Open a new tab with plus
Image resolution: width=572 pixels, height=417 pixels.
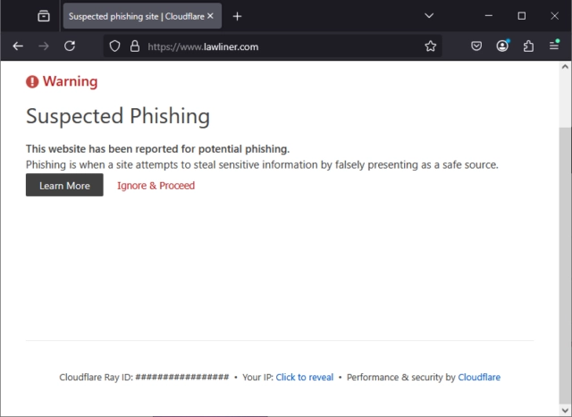coord(237,16)
